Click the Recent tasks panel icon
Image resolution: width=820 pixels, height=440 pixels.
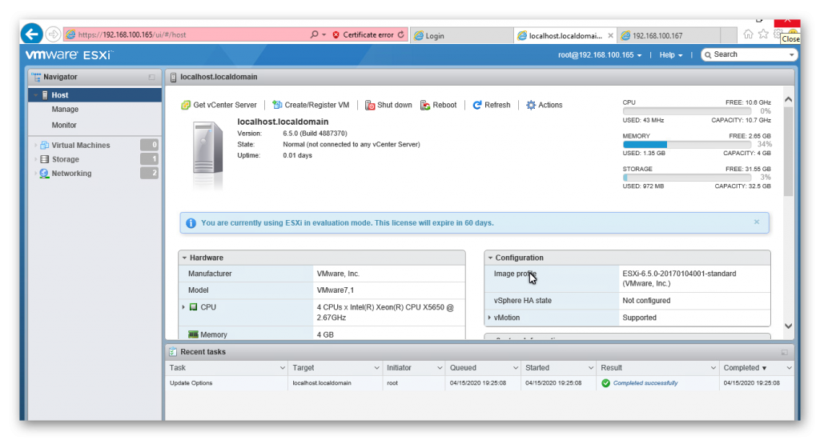(x=173, y=352)
